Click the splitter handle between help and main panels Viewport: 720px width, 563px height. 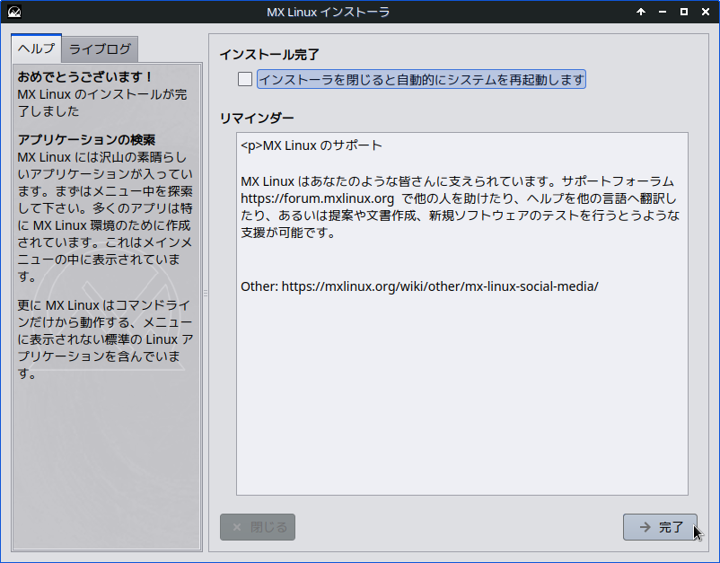point(206,293)
